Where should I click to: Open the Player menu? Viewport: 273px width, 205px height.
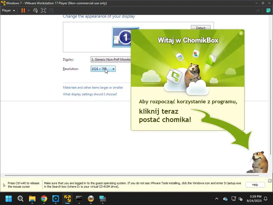coord(8,10)
